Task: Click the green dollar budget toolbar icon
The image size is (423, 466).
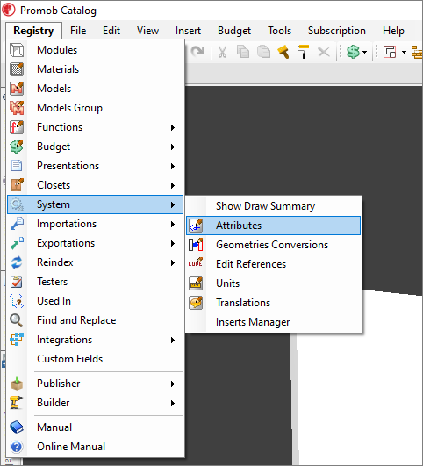Action: pyautogui.click(x=353, y=52)
